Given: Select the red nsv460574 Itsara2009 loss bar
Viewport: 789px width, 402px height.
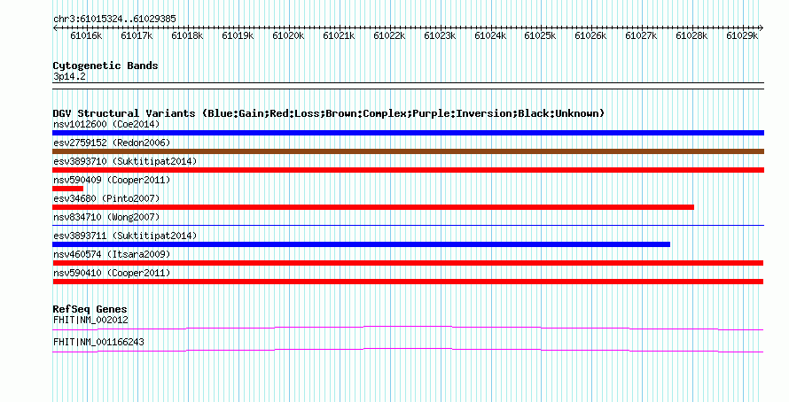Looking at the screenshot, I should [x=408, y=263].
